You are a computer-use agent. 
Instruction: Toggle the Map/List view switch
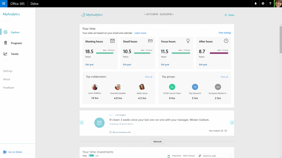[x=91, y=156]
